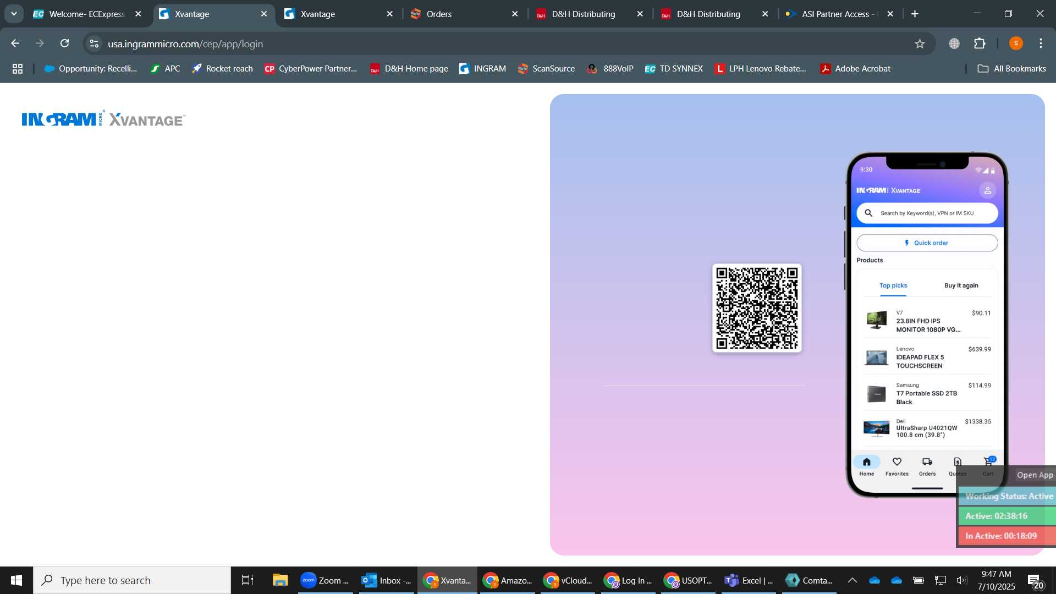Image resolution: width=1056 pixels, height=594 pixels.
Task: Open LPH Lenovo Rebate bookmark
Action: [x=761, y=69]
